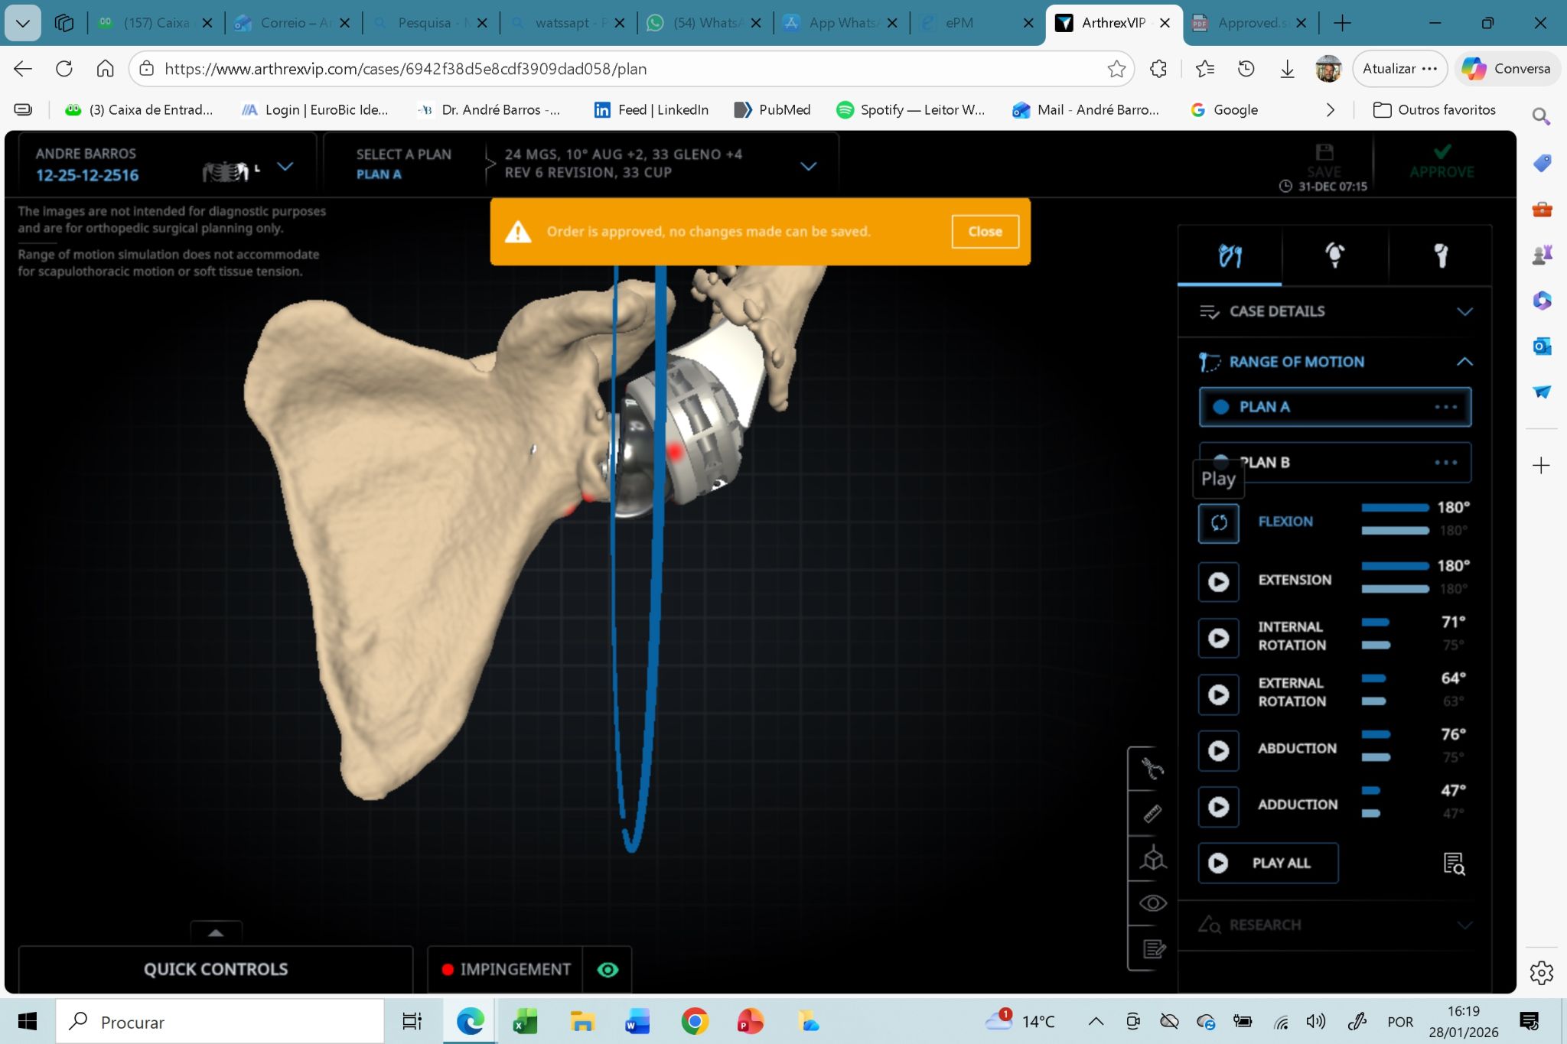This screenshot has width=1567, height=1044.
Task: Switch to the humeral stem tab icon
Action: point(1440,255)
